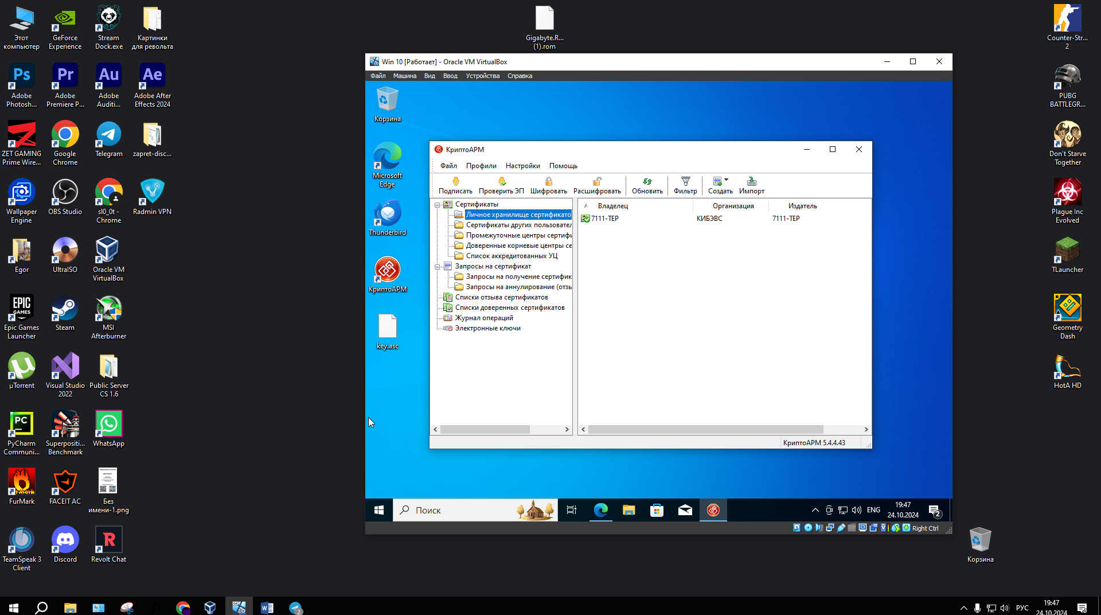Select Доверенные корневые центры folder

518,246
